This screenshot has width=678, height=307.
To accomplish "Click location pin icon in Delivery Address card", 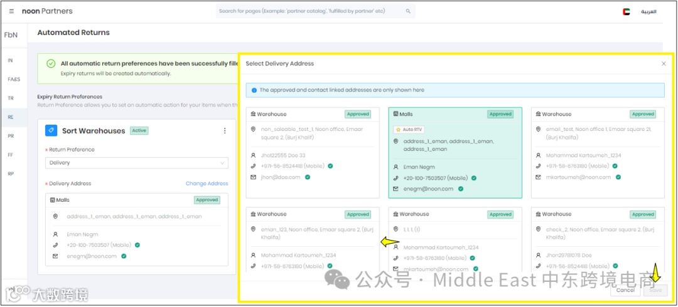I will 55,216.
